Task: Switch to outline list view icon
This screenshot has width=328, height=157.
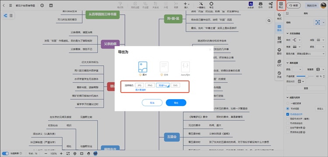Action: [x=11, y=15]
